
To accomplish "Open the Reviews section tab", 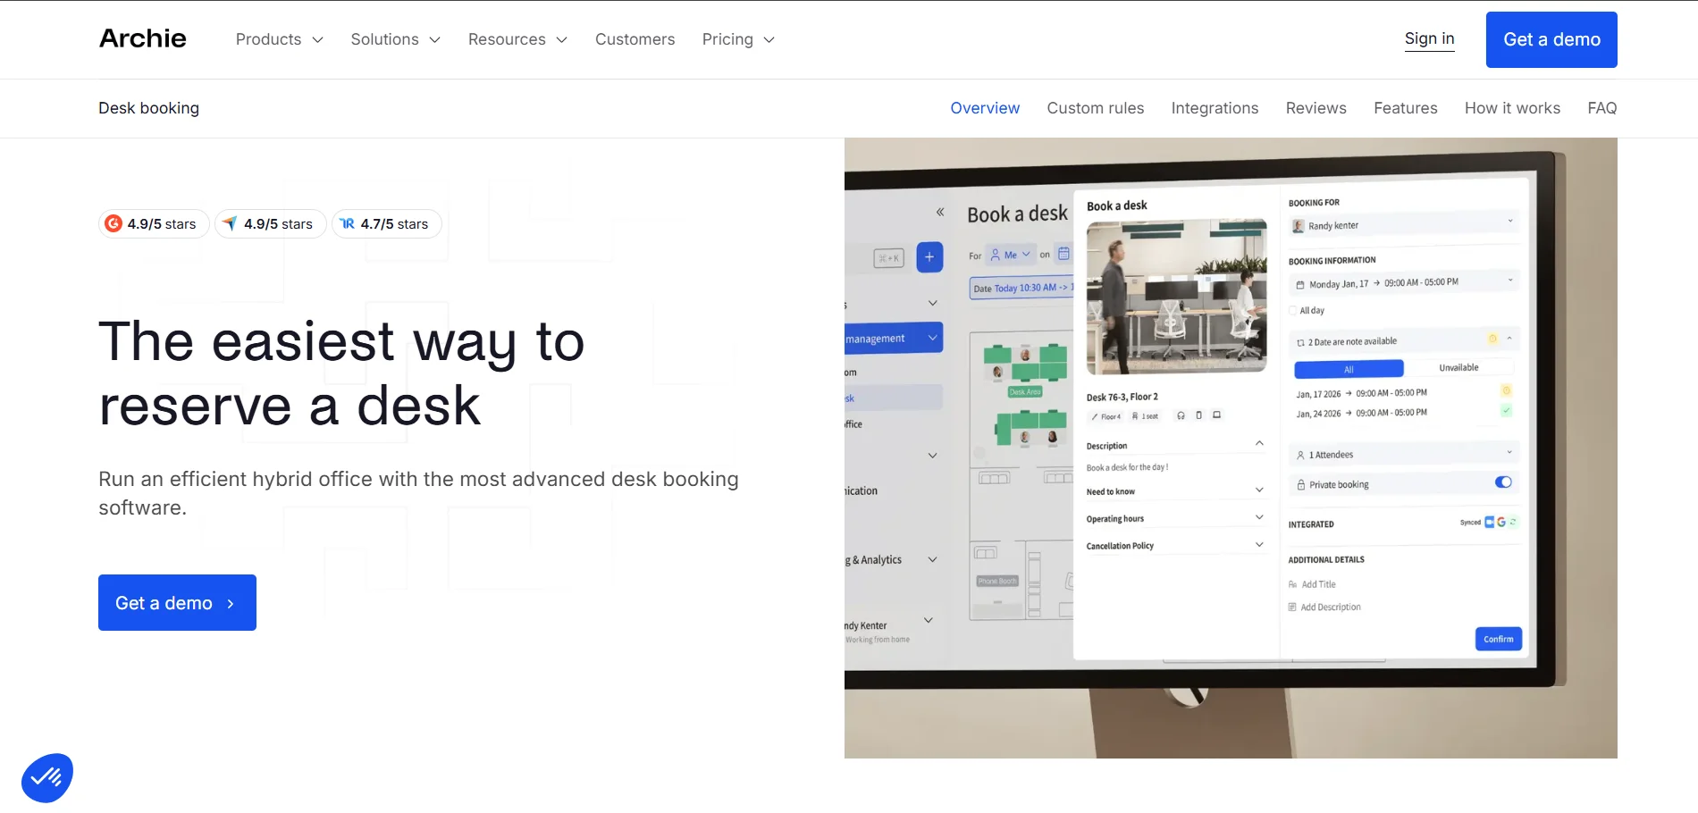I will click(1316, 108).
